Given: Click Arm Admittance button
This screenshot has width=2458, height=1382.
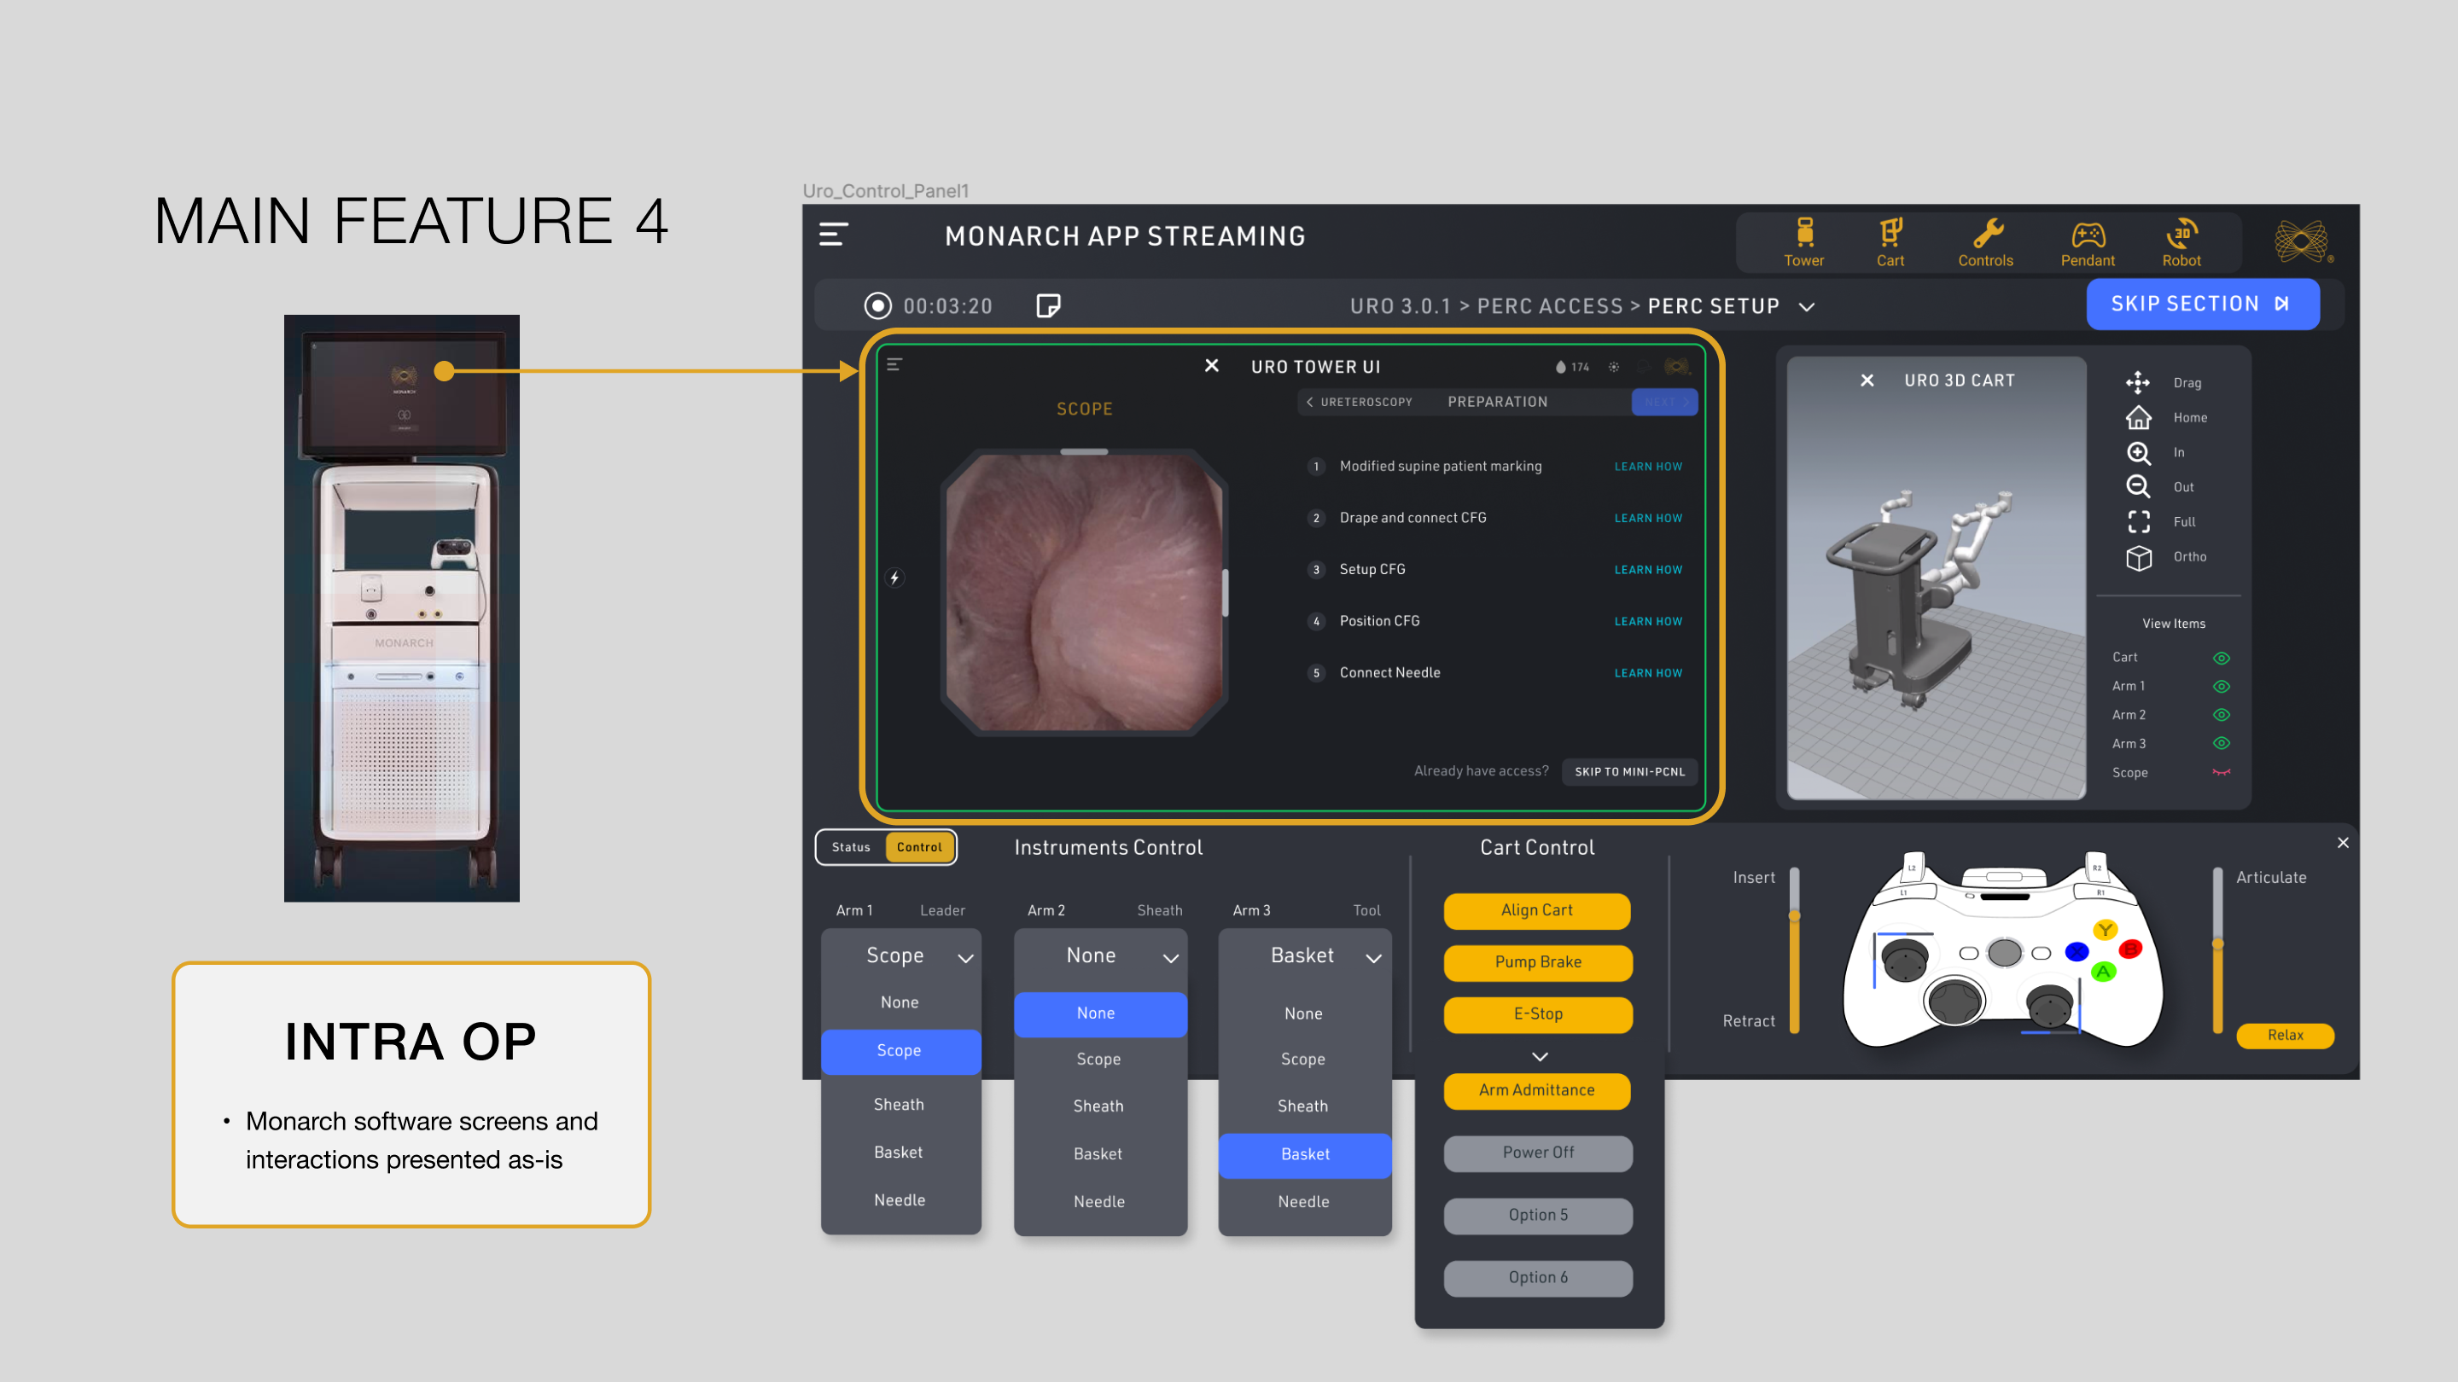Looking at the screenshot, I should [x=1536, y=1090].
